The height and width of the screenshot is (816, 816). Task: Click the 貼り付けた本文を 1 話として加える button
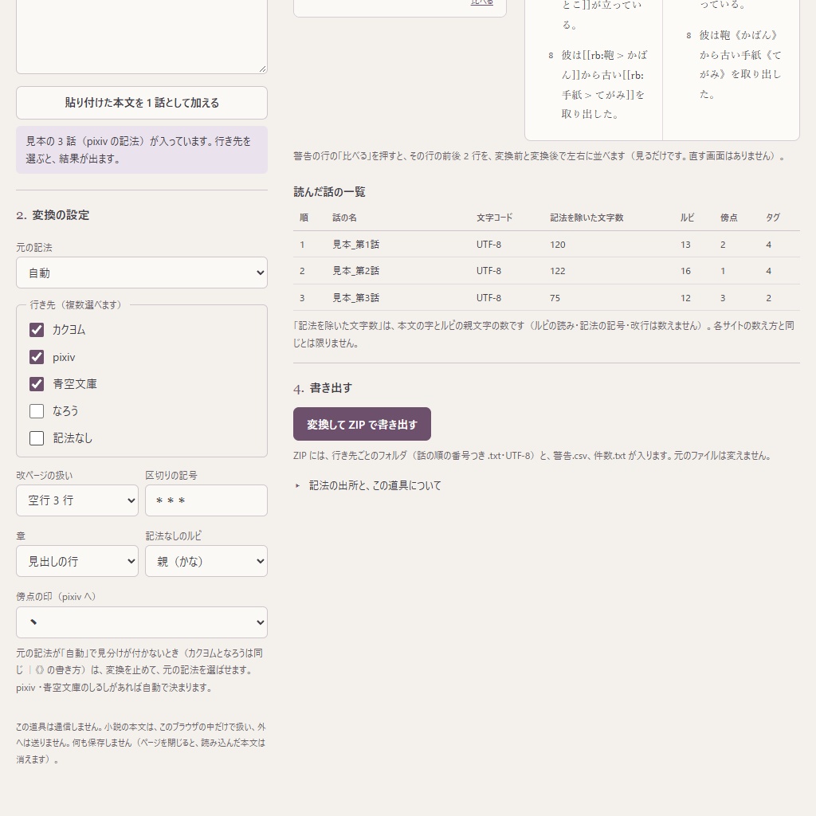[x=142, y=103]
